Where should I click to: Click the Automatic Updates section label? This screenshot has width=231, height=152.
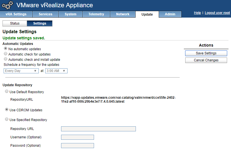coord(18,44)
